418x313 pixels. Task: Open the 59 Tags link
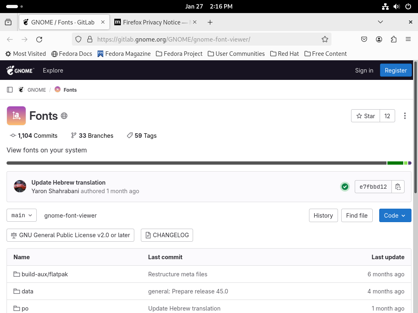point(142,136)
